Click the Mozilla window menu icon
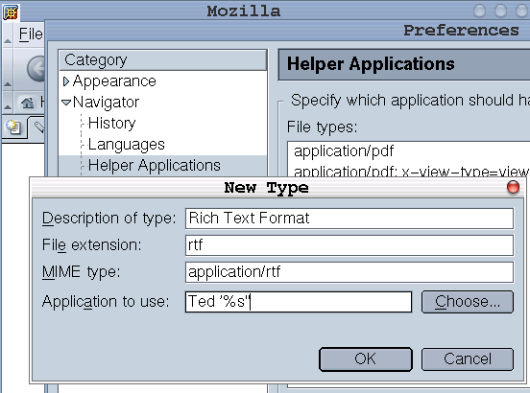Screen dimensions: 530x393 (x=11, y=12)
